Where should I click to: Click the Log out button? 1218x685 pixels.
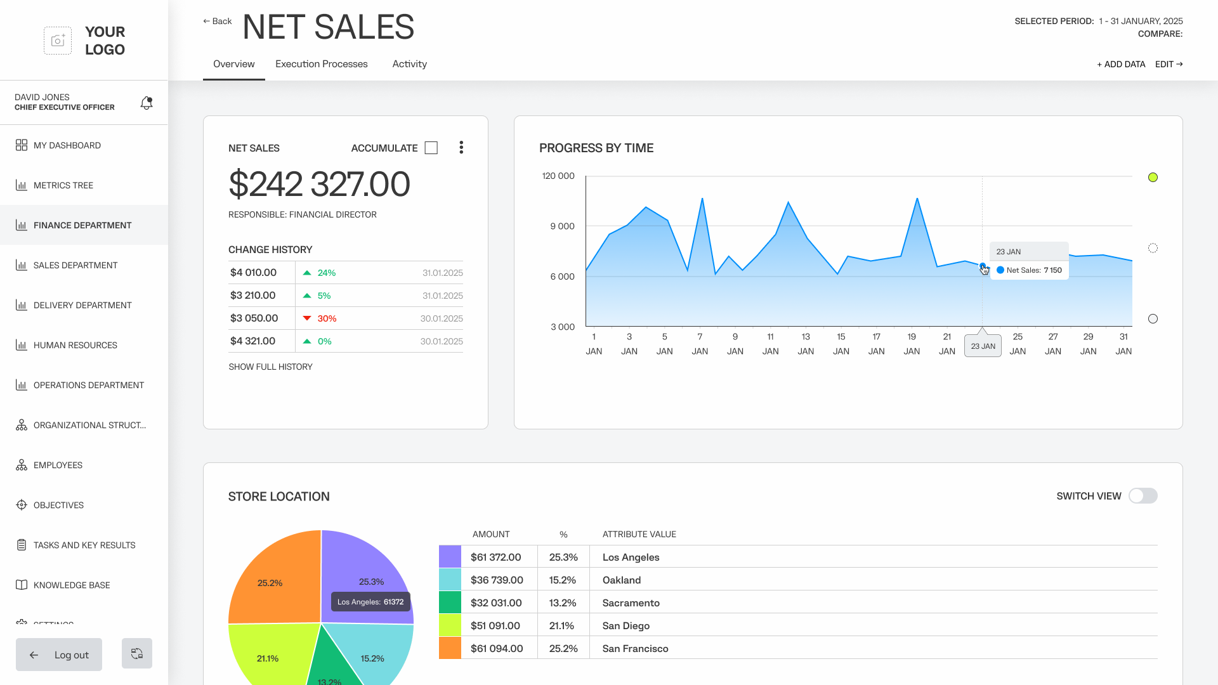tap(59, 655)
